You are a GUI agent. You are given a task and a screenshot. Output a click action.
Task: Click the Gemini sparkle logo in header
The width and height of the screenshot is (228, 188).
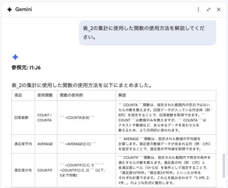coord(9,9)
